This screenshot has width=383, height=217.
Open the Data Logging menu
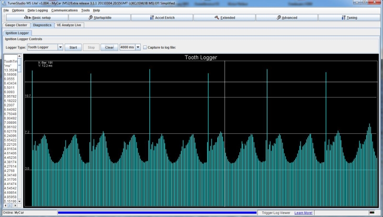click(38, 10)
